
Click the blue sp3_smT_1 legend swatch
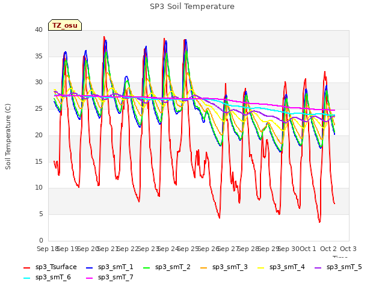pos(90,267)
